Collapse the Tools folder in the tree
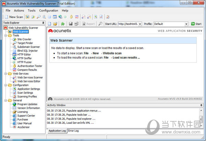 pyautogui.click(x=5, y=36)
